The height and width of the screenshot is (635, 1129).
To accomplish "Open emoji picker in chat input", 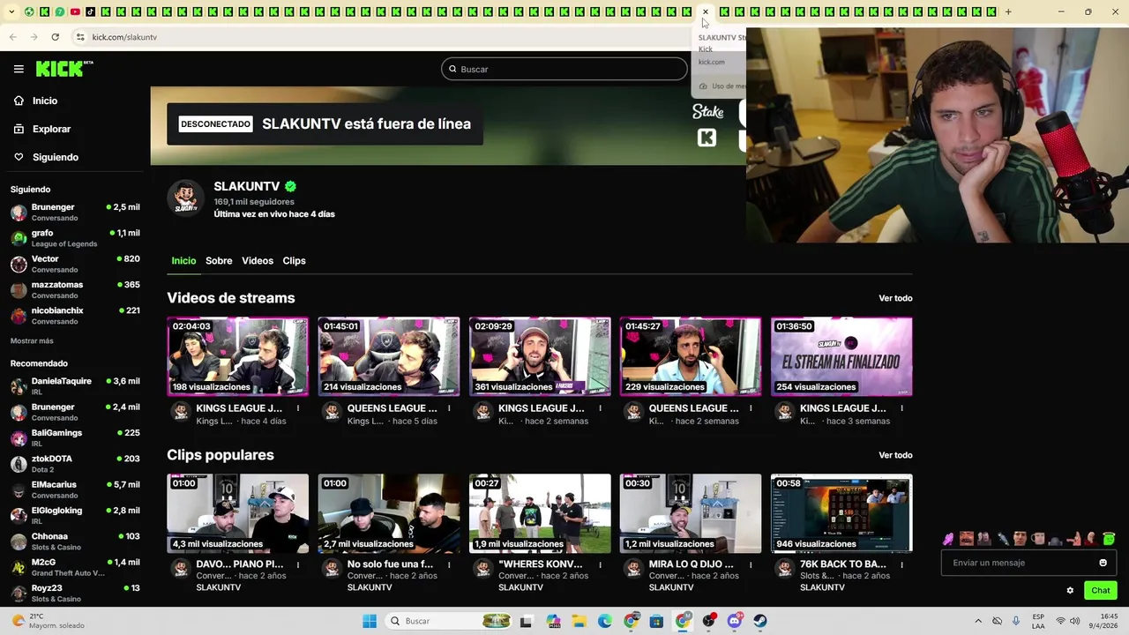I will (x=1103, y=563).
